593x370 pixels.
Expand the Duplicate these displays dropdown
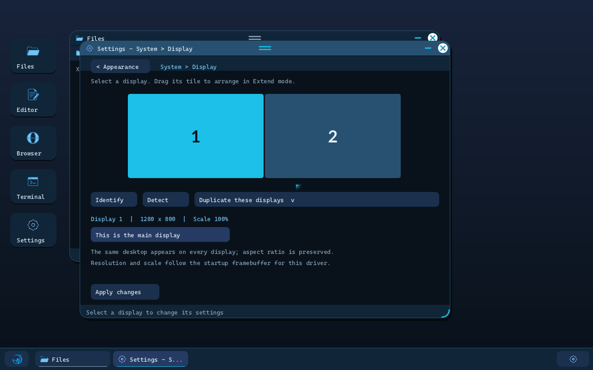click(x=317, y=199)
